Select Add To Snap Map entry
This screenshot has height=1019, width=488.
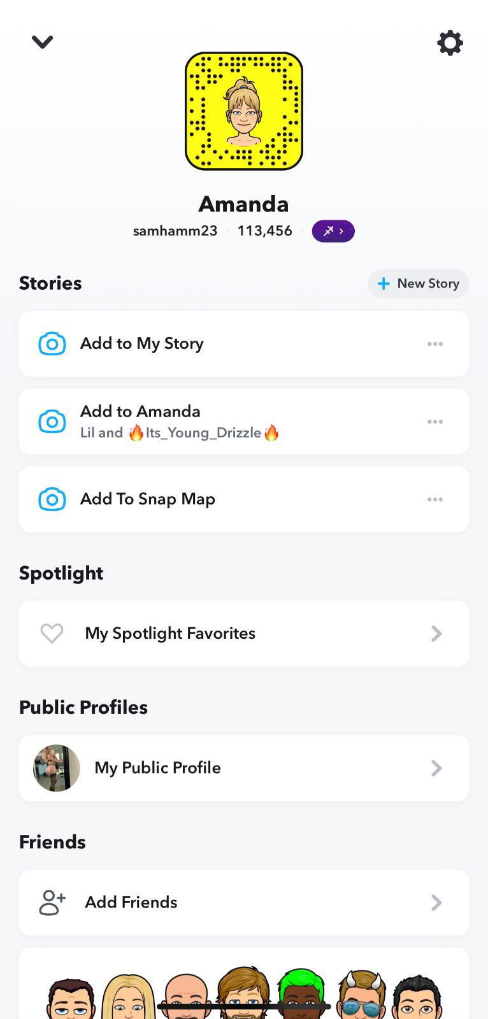pyautogui.click(x=148, y=499)
